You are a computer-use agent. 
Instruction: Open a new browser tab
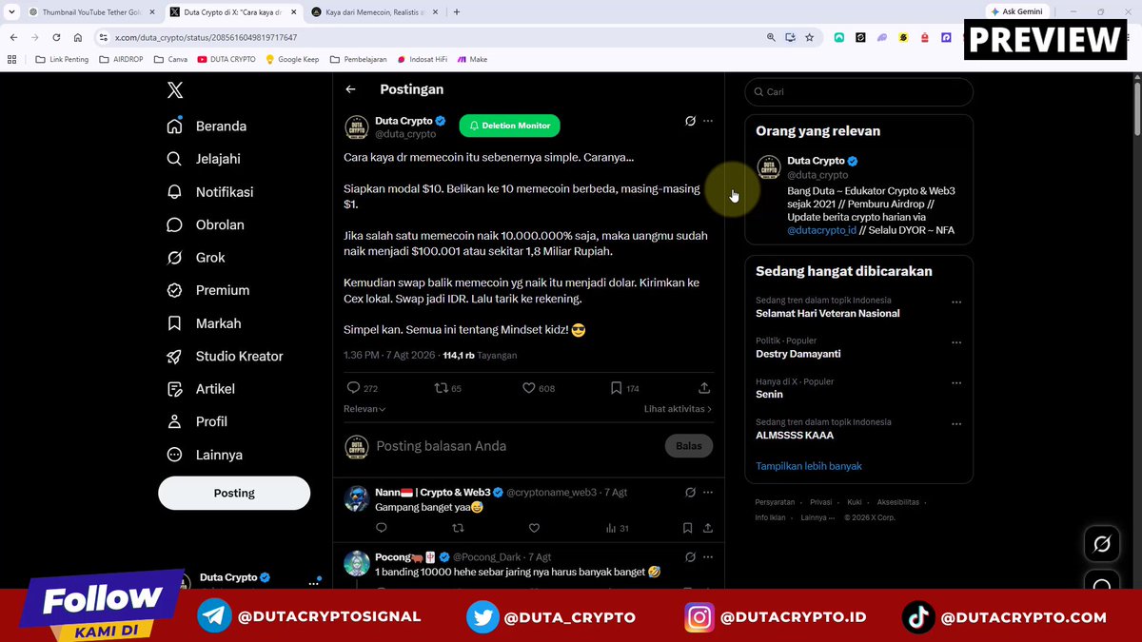pyautogui.click(x=457, y=12)
